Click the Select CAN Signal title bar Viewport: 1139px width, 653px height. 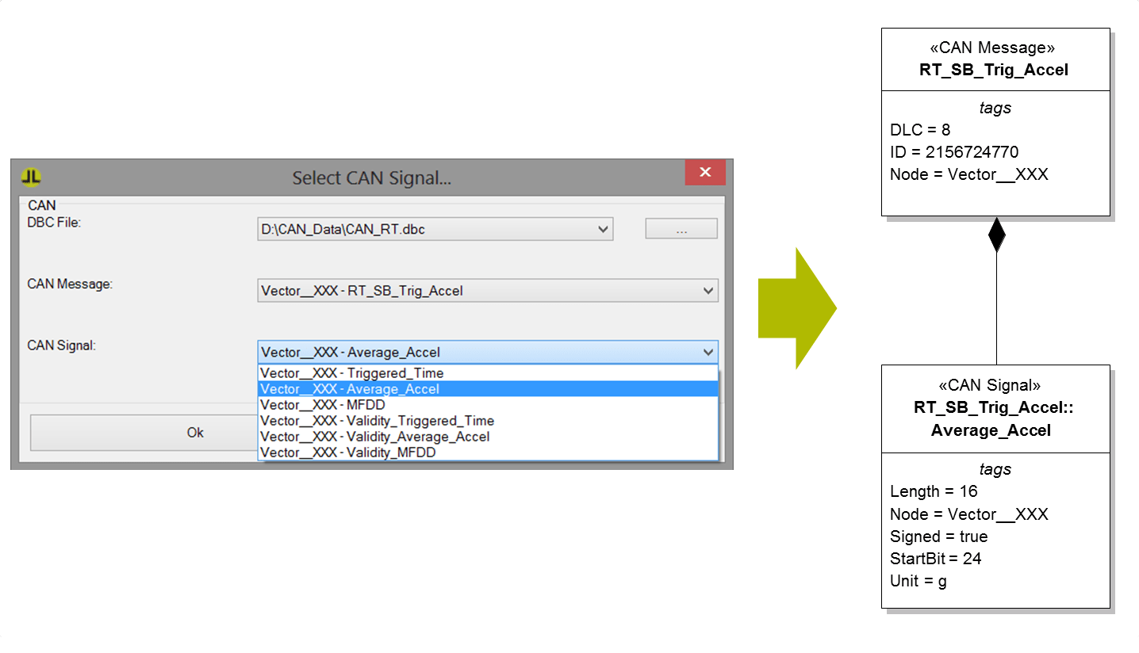(371, 177)
